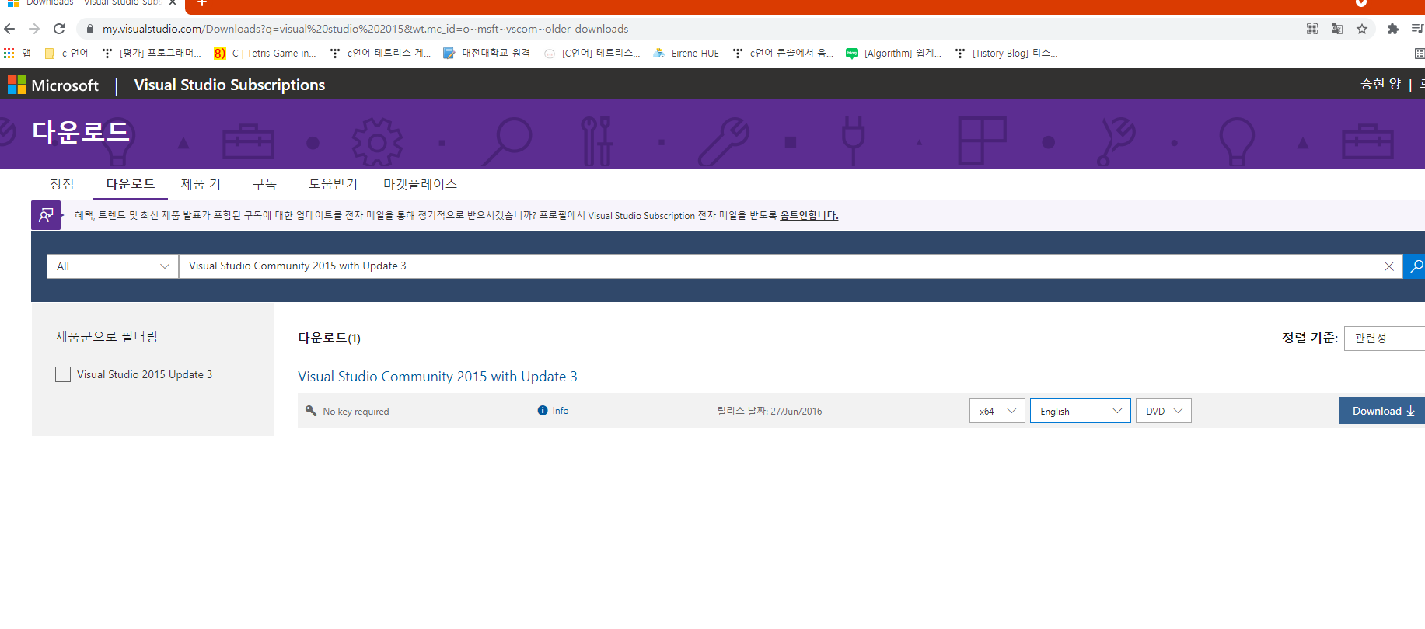
Task: Bookmark this page with star icon
Action: 1362,29
